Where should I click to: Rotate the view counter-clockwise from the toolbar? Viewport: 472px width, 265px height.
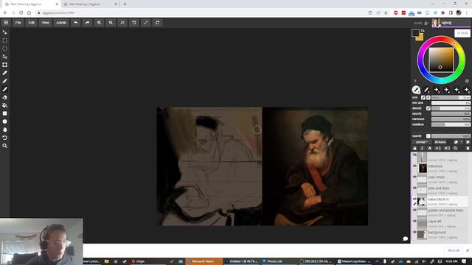pyautogui.click(x=134, y=23)
